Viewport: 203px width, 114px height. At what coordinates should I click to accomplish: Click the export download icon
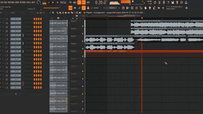tap(186, 2)
